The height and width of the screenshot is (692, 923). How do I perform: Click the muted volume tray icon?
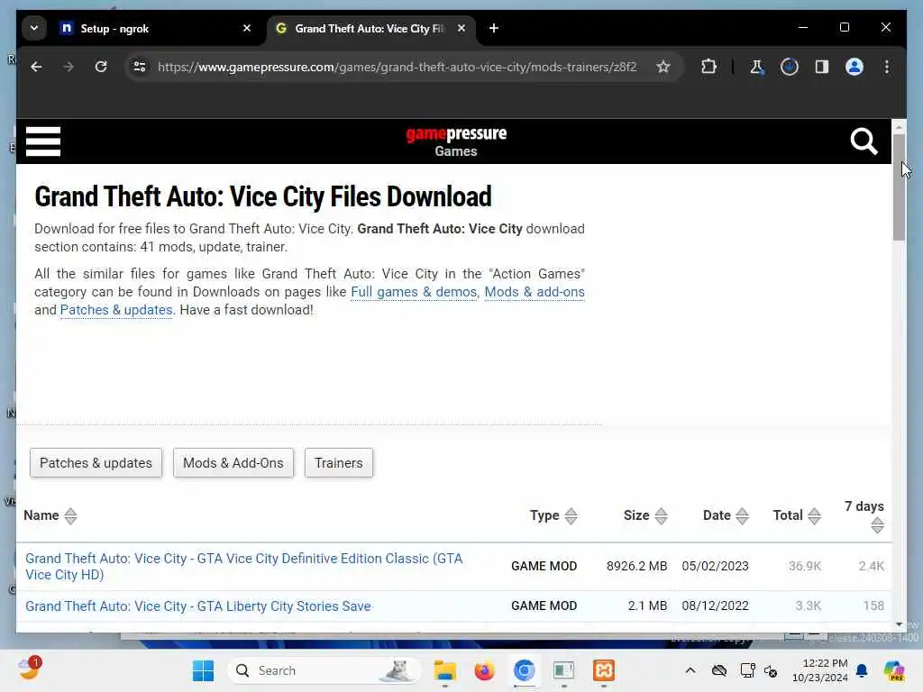[x=771, y=670]
